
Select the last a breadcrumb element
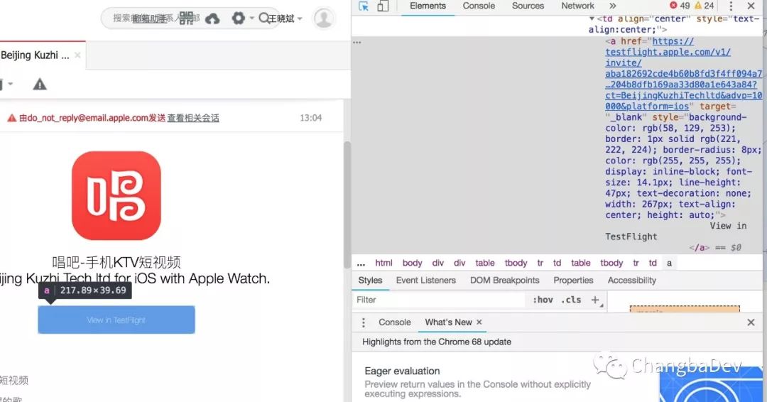pyautogui.click(x=669, y=263)
